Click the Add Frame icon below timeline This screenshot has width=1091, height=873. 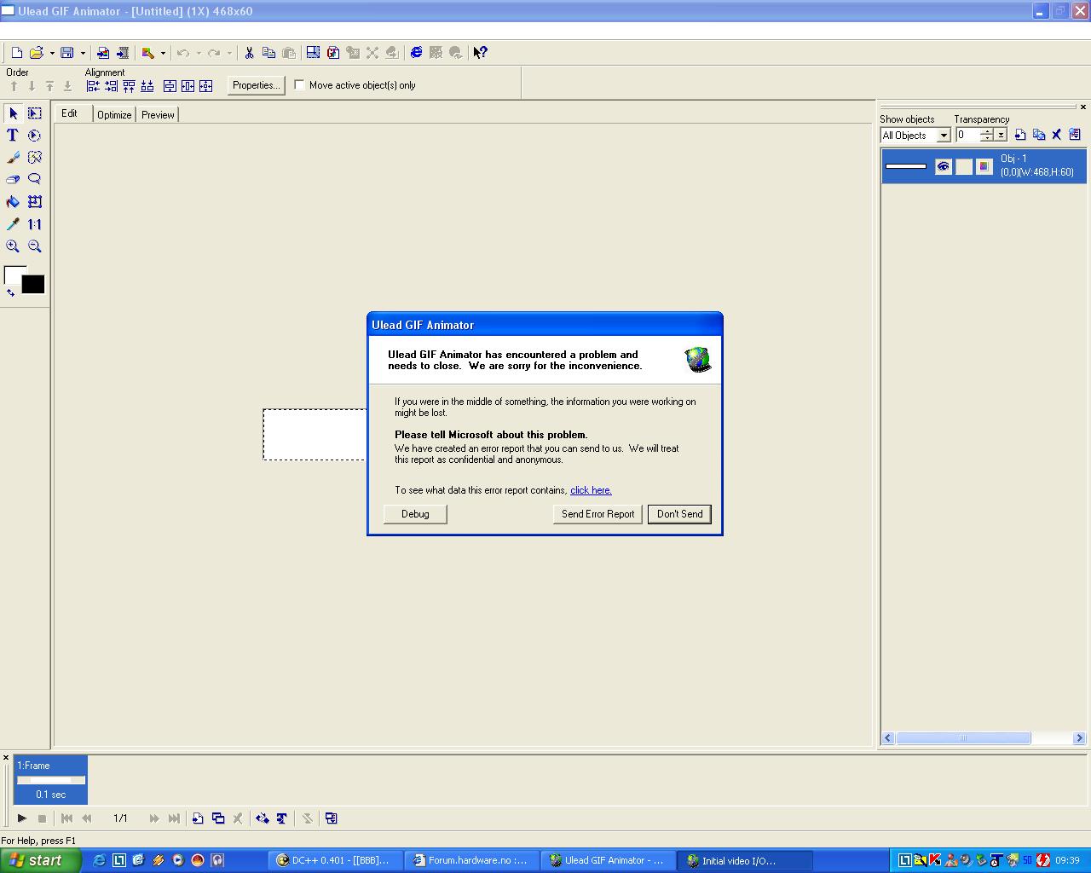click(198, 818)
